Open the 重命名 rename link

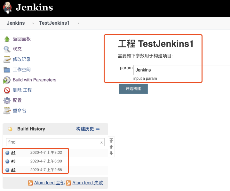[20, 111]
